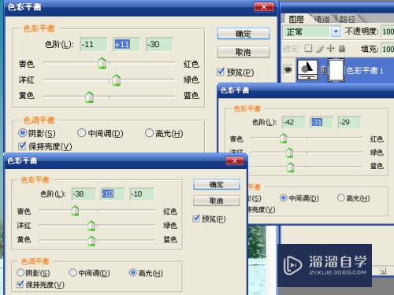
Task: Click the lock transparent pixels icon
Action: [308, 48]
